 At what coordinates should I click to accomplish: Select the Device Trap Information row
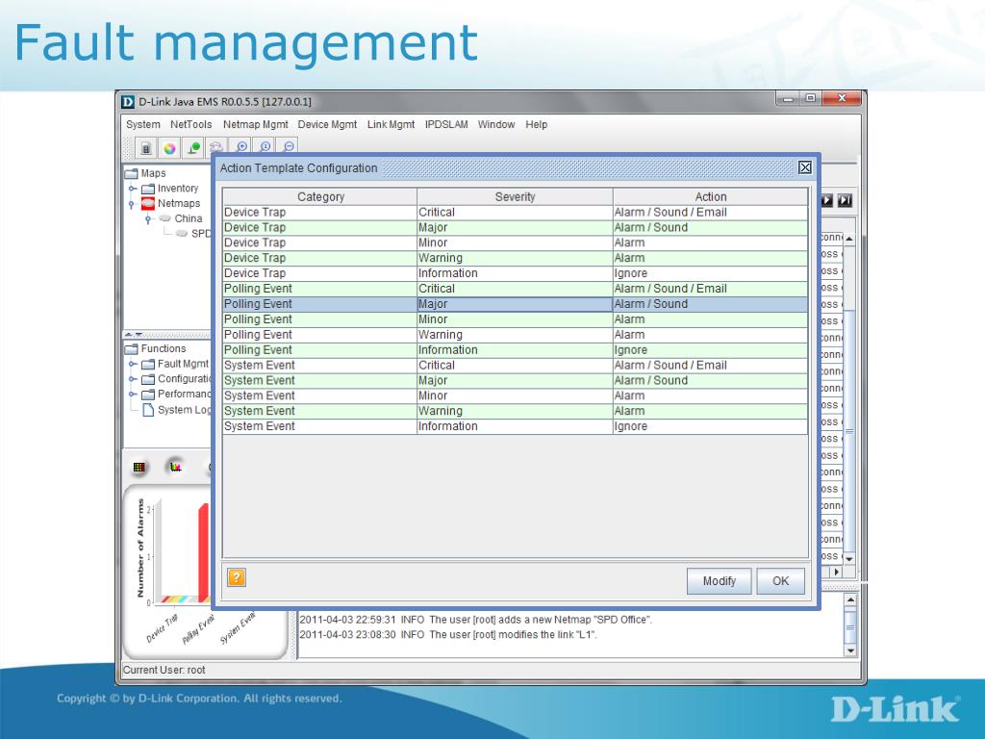(x=516, y=273)
